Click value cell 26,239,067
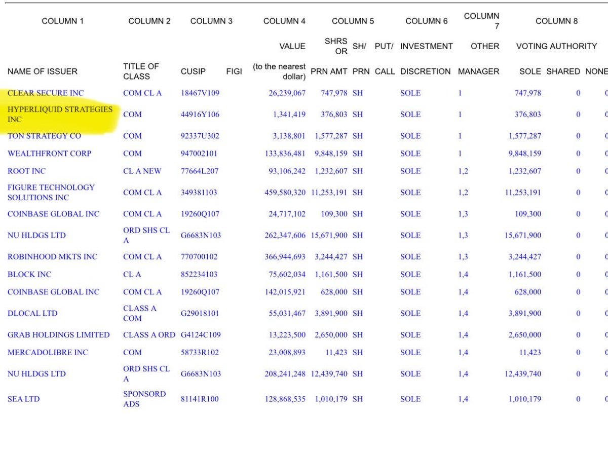The height and width of the screenshot is (451, 608). point(287,93)
